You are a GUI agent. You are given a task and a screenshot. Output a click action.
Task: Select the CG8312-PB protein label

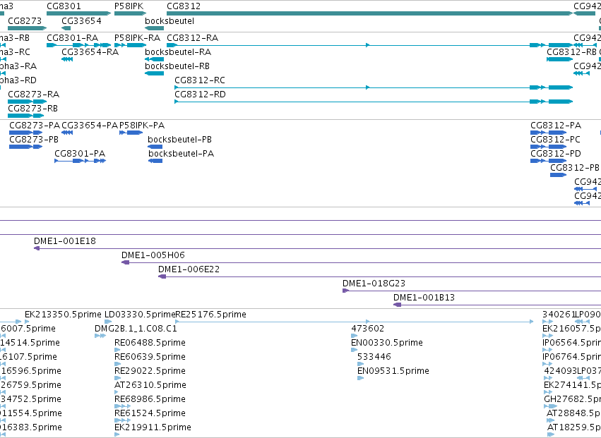coord(575,168)
